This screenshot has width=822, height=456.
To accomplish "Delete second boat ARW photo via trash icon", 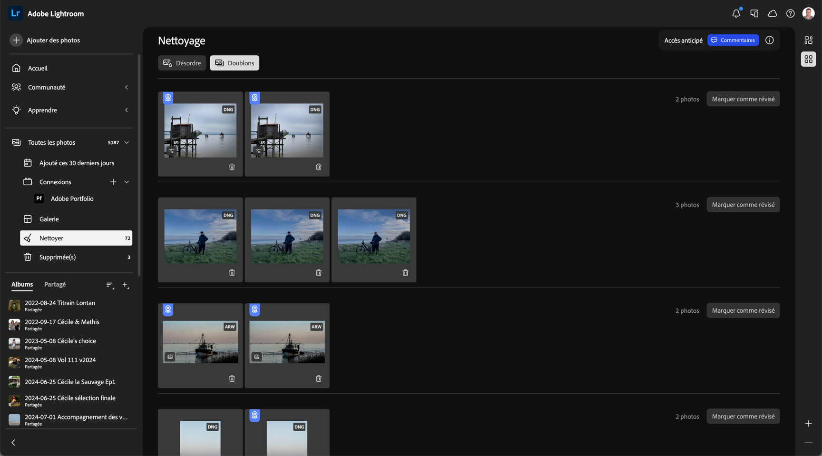I will coord(319,378).
